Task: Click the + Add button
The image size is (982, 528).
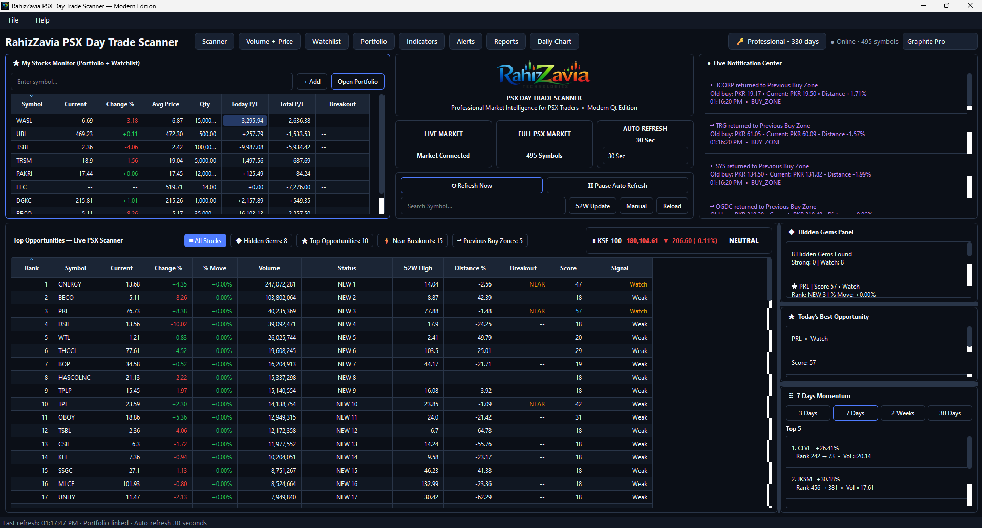Action: pos(312,81)
